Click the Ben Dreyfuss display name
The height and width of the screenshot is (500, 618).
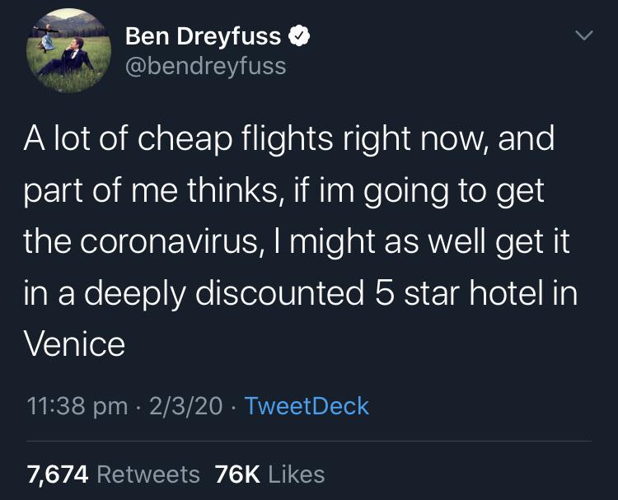tap(203, 36)
